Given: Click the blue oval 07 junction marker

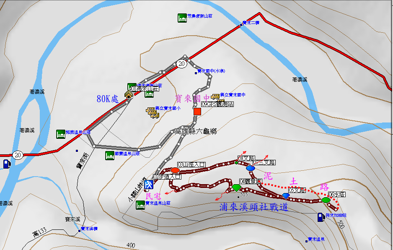Looking at the screenshot, I should click(250, 168).
